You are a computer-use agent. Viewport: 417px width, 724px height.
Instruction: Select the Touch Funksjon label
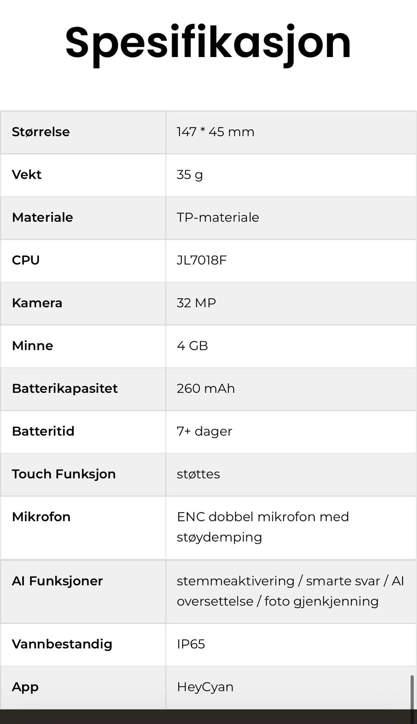pyautogui.click(x=64, y=474)
